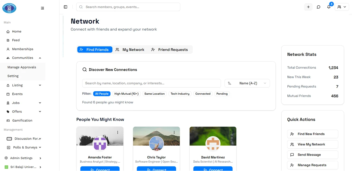Toggle the Tech Industry filter chip
The image size is (352, 171).
tap(180, 94)
